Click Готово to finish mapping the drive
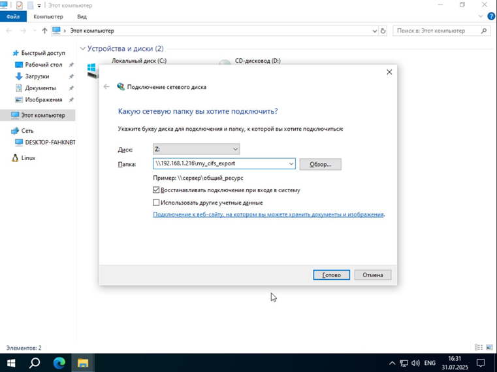Image resolution: width=497 pixels, height=372 pixels. tap(331, 275)
